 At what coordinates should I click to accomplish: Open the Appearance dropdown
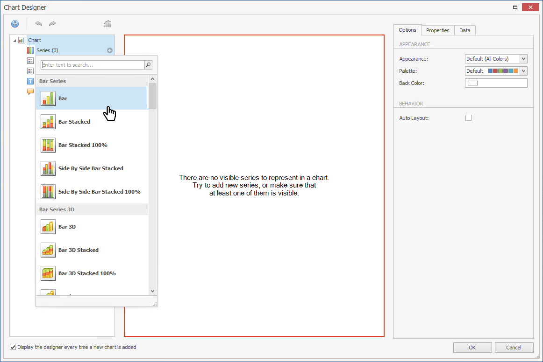pyautogui.click(x=523, y=59)
